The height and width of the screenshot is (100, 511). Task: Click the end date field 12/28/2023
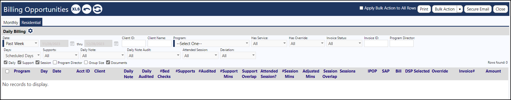coord(98,44)
